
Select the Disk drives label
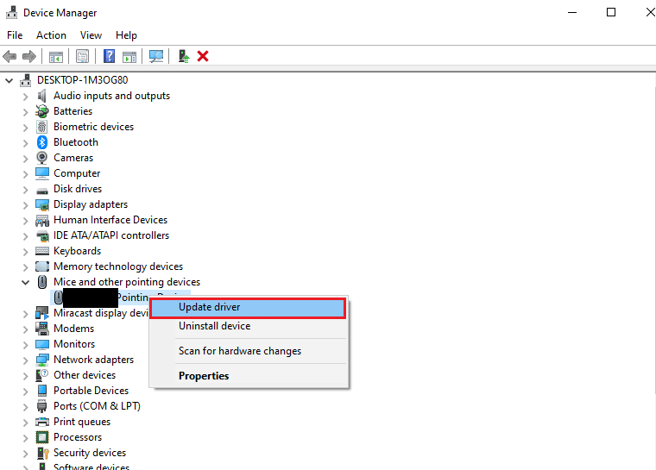[78, 189]
